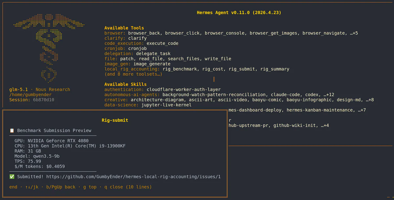
Task: Expand the +8 creative skills list
Action: click(x=369, y=100)
